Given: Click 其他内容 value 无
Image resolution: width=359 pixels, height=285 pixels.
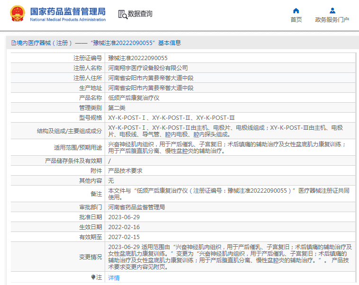Looking at the screenshot, I should 111,181.
